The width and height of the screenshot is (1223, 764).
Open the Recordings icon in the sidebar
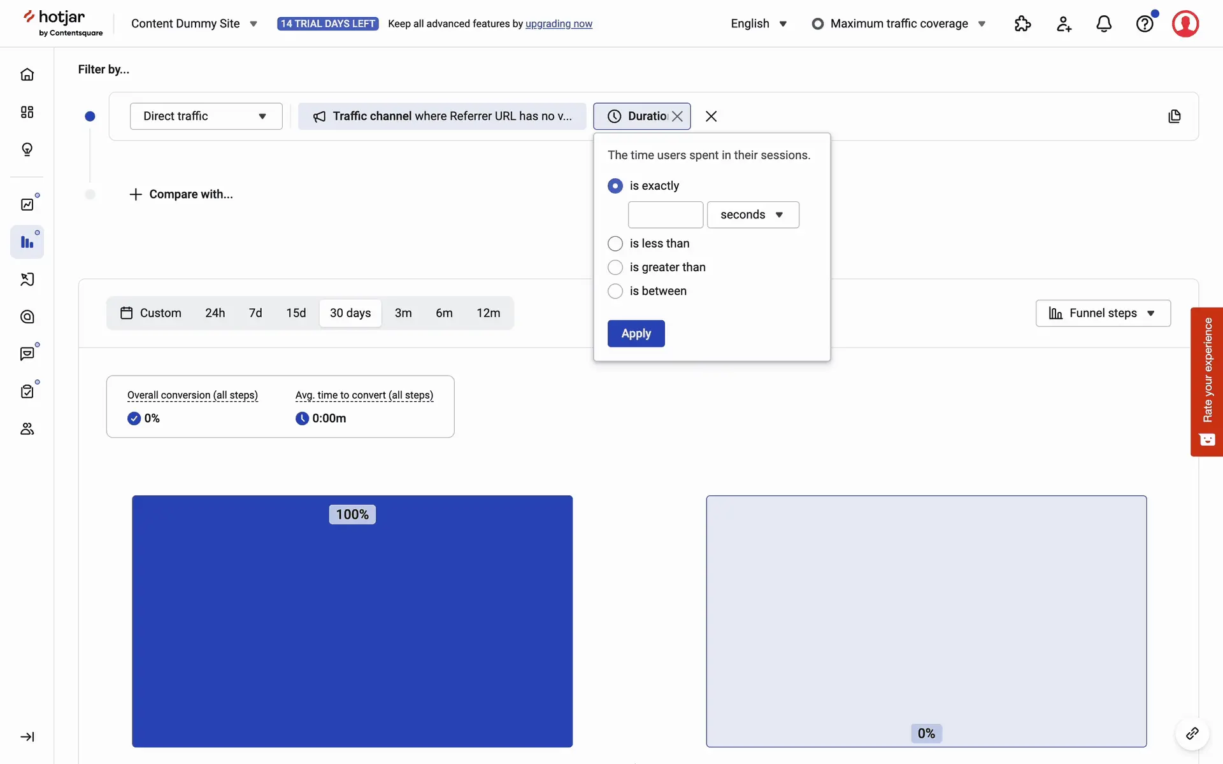click(27, 279)
